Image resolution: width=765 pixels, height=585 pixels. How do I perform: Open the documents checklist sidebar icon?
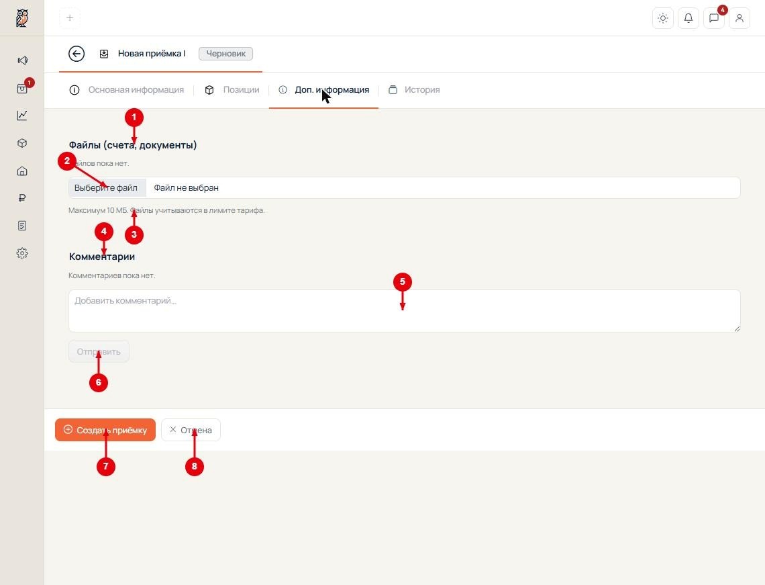pyautogui.click(x=22, y=226)
